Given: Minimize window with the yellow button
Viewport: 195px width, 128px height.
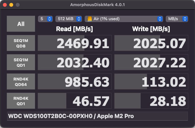Looking at the screenshot, I should 11,5.
